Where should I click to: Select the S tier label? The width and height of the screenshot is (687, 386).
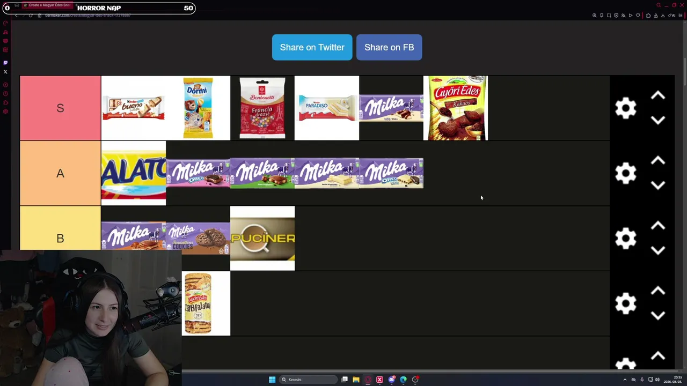tap(60, 108)
